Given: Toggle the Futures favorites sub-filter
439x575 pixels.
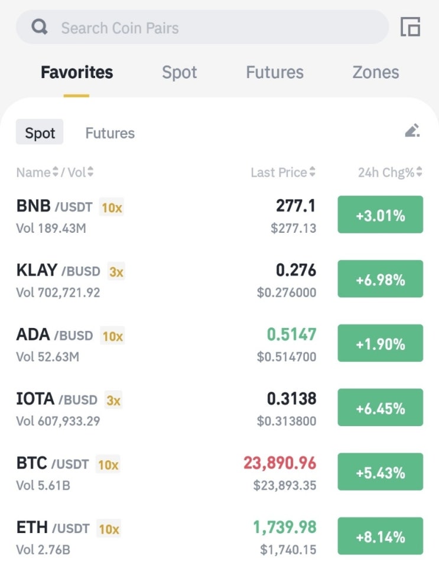Looking at the screenshot, I should pyautogui.click(x=110, y=133).
